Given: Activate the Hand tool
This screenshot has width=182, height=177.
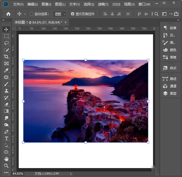Looking at the screenshot, I should pyautogui.click(x=6, y=159).
